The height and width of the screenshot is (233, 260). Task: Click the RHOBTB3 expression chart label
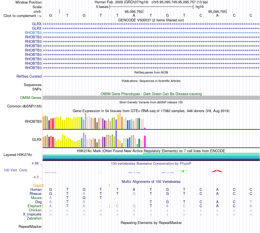point(33,121)
